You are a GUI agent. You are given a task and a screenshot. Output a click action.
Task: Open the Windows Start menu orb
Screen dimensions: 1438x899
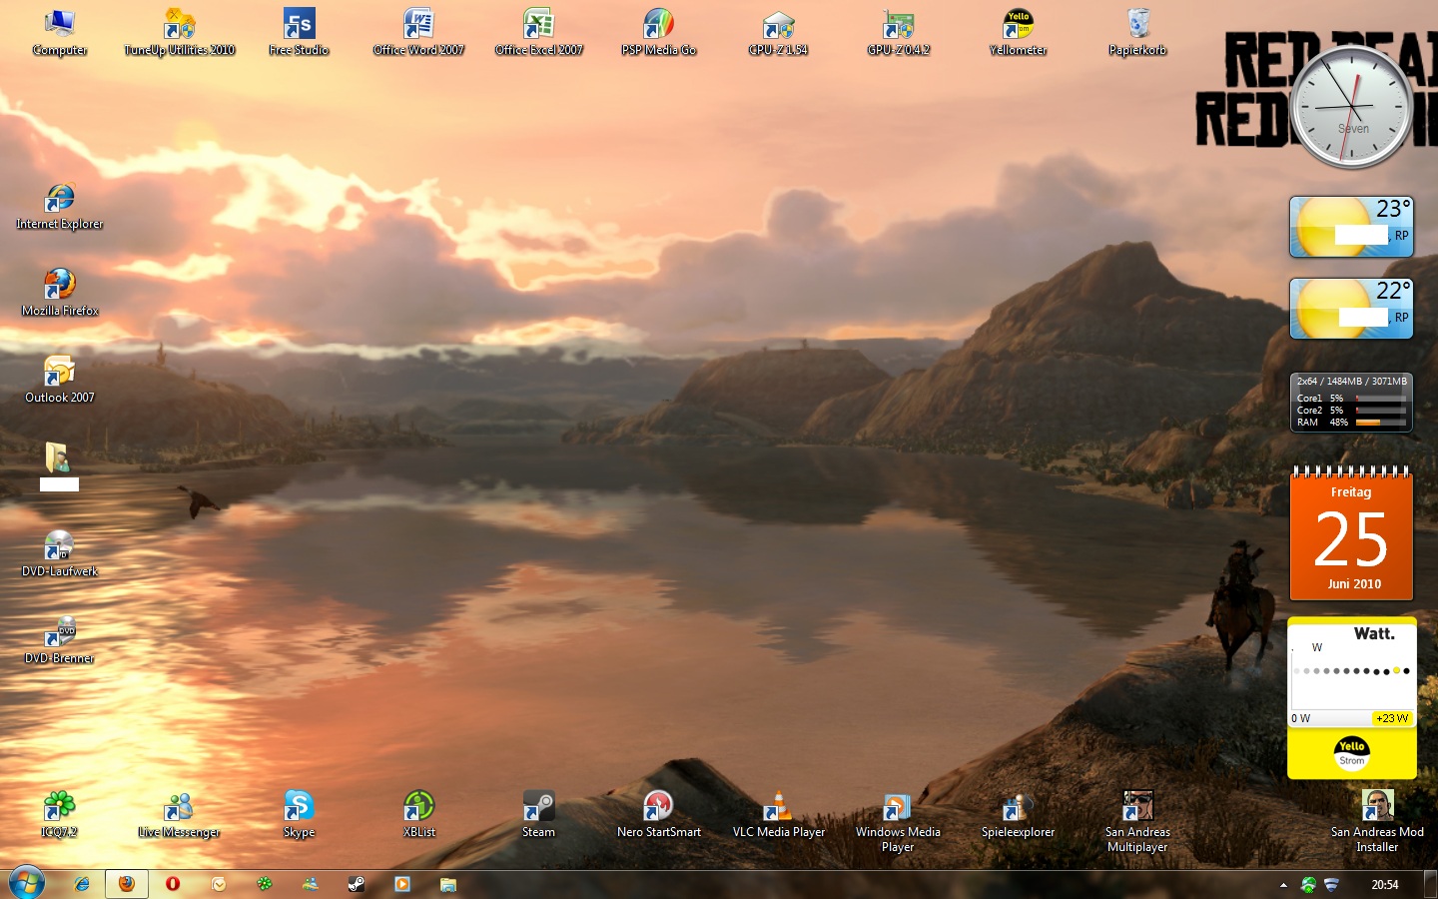coord(27,884)
